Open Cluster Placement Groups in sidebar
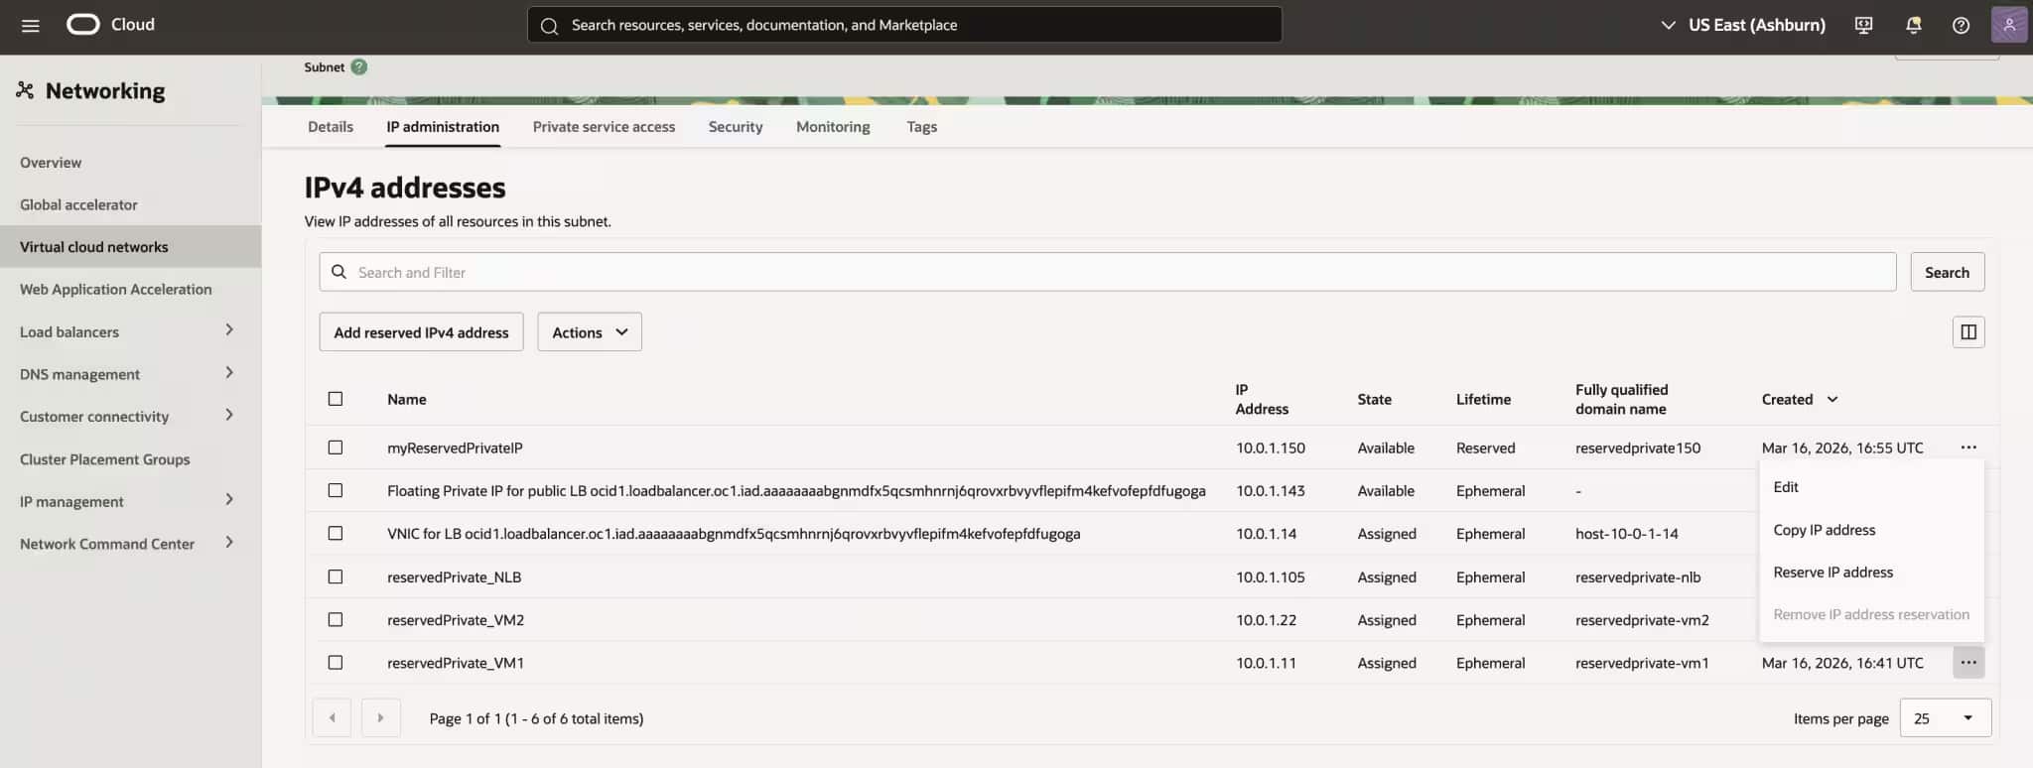Image resolution: width=2033 pixels, height=768 pixels. click(104, 459)
